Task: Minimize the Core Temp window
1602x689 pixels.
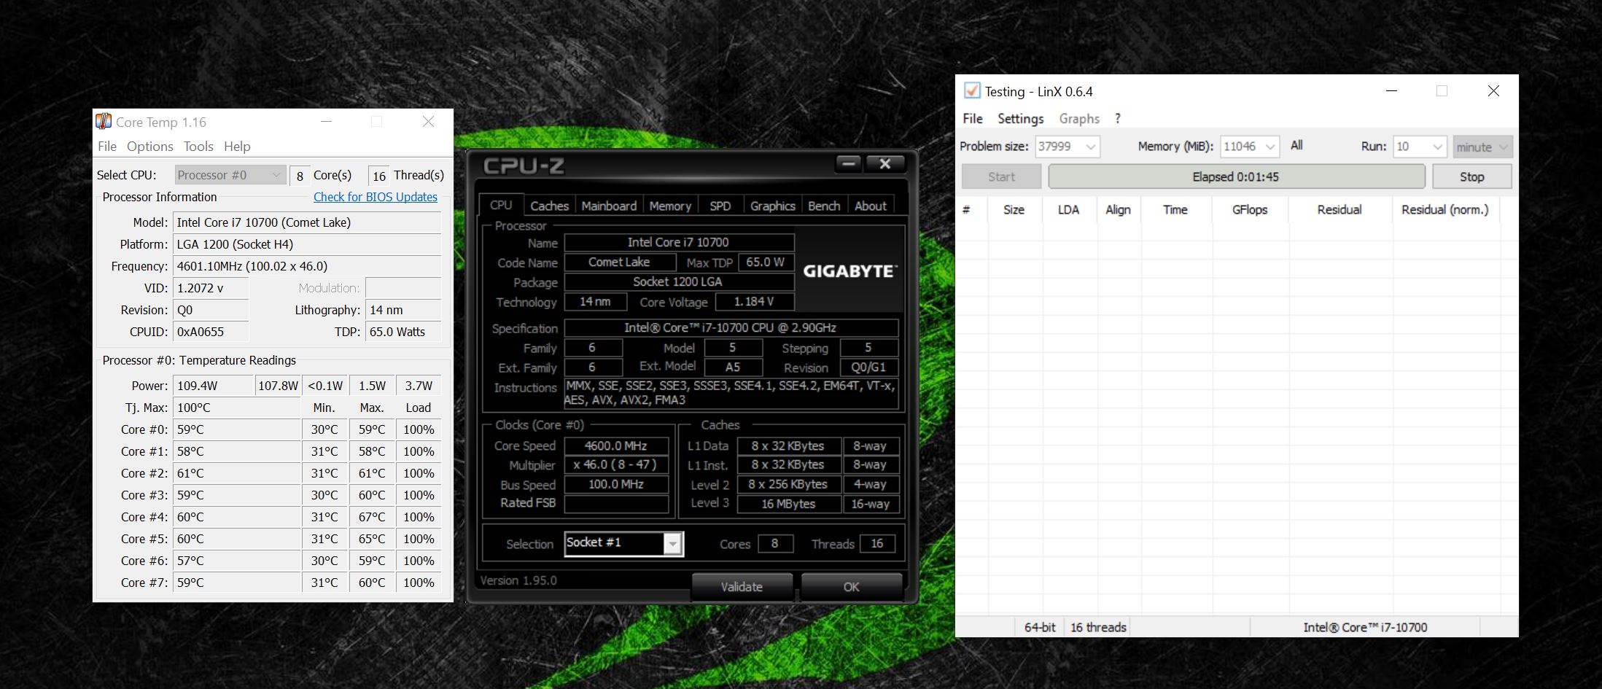Action: (x=326, y=122)
